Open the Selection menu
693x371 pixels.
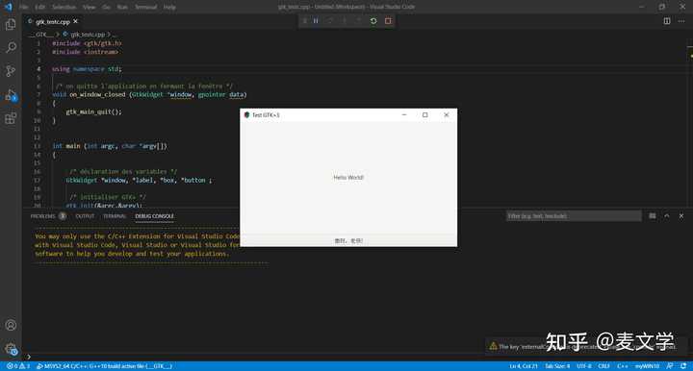(64, 7)
